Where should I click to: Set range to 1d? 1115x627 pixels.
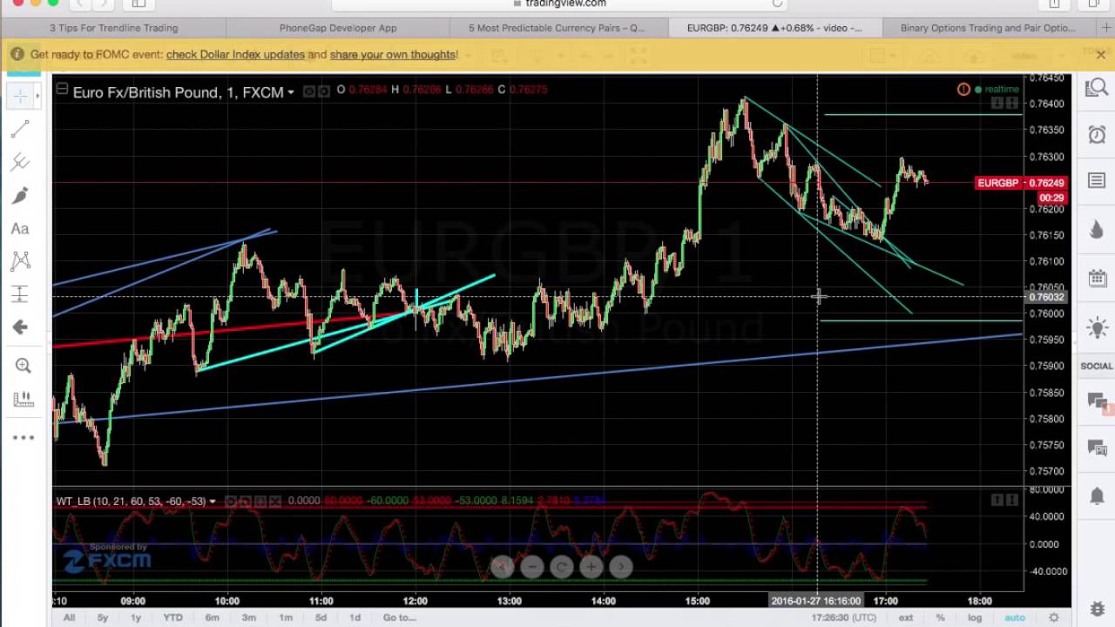click(x=355, y=617)
